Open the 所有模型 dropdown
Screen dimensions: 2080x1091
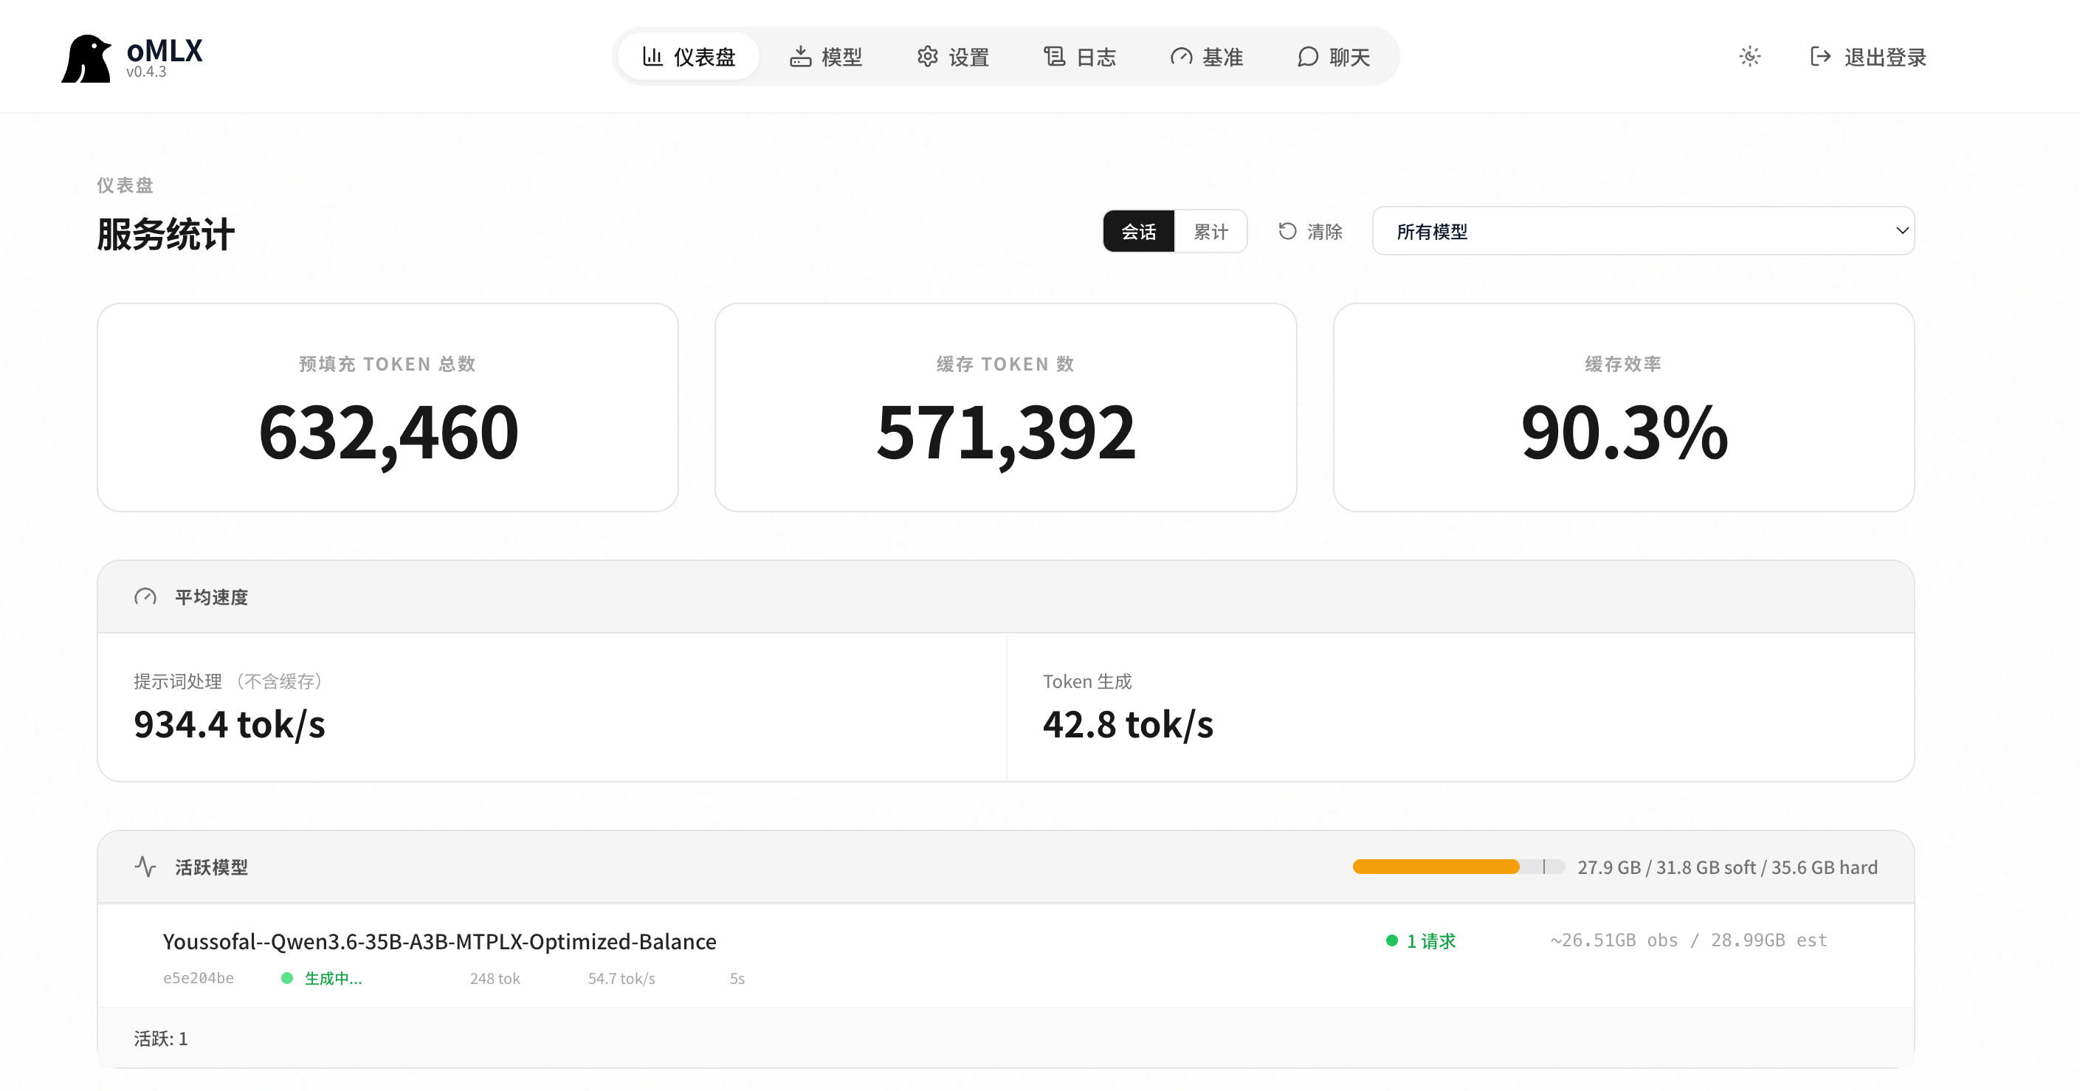(x=1643, y=231)
